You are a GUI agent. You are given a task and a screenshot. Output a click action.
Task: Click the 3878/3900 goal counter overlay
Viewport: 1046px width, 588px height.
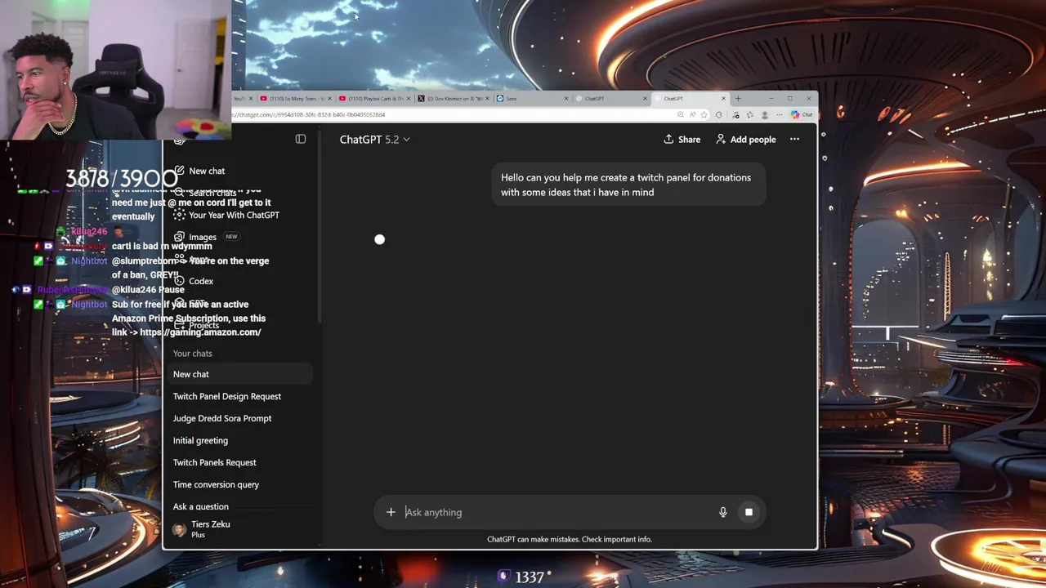(x=121, y=177)
